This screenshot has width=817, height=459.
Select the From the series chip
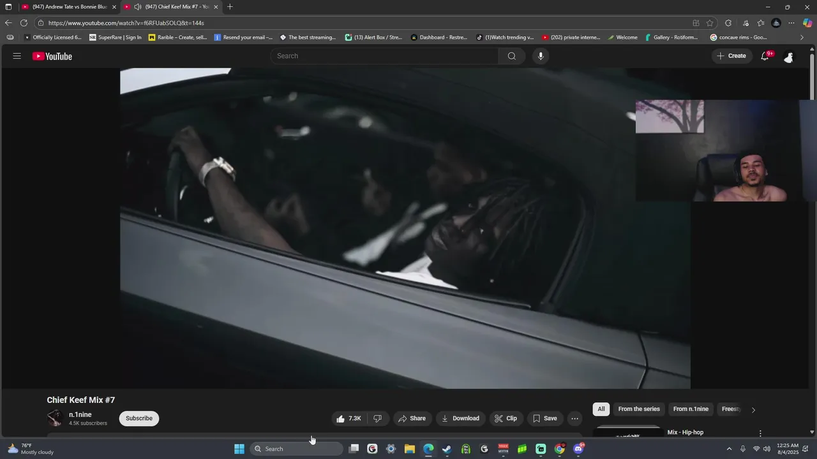click(x=639, y=409)
